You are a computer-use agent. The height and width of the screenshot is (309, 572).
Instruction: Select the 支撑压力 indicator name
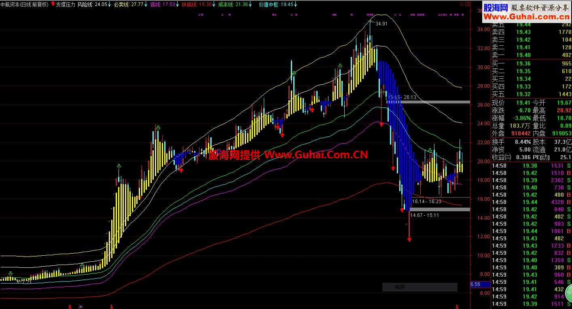pos(66,4)
